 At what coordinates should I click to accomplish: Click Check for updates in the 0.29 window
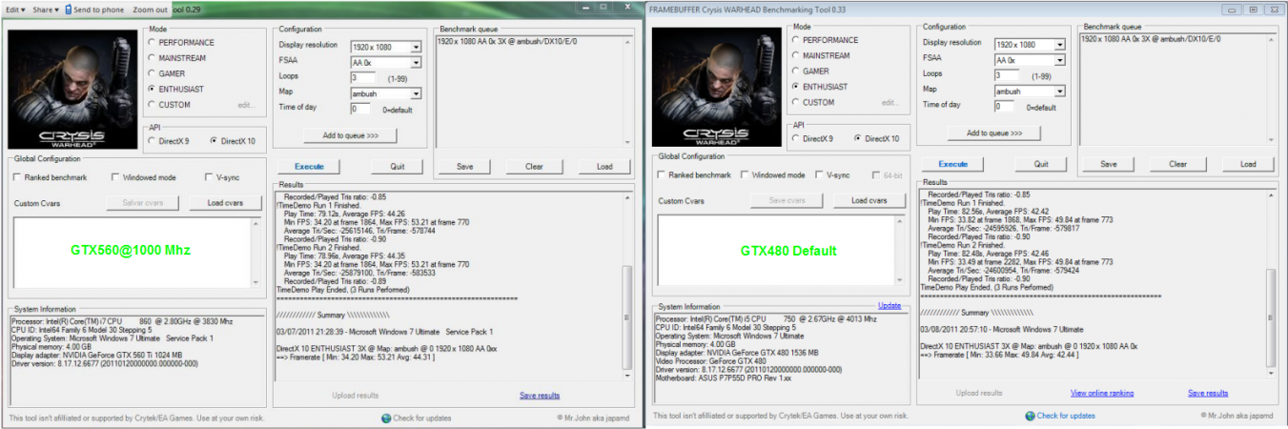coord(422,418)
